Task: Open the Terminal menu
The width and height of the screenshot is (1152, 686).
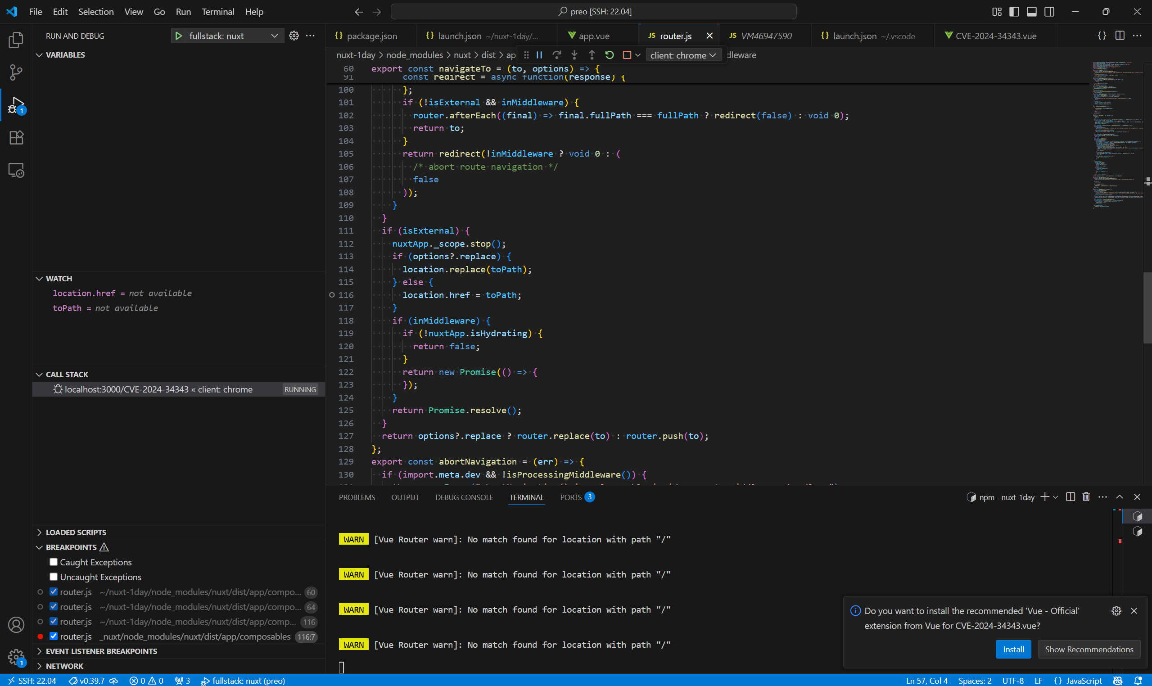Action: (218, 12)
